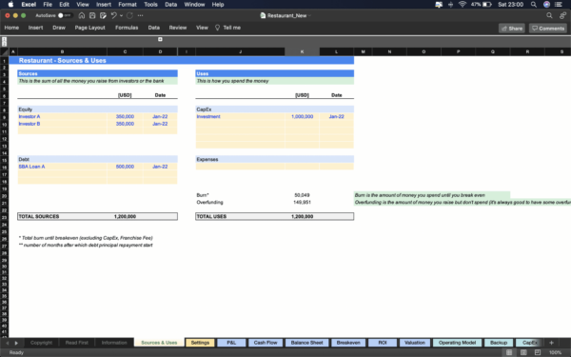Open the Window menu
The height and width of the screenshot is (357, 571).
coord(194,5)
